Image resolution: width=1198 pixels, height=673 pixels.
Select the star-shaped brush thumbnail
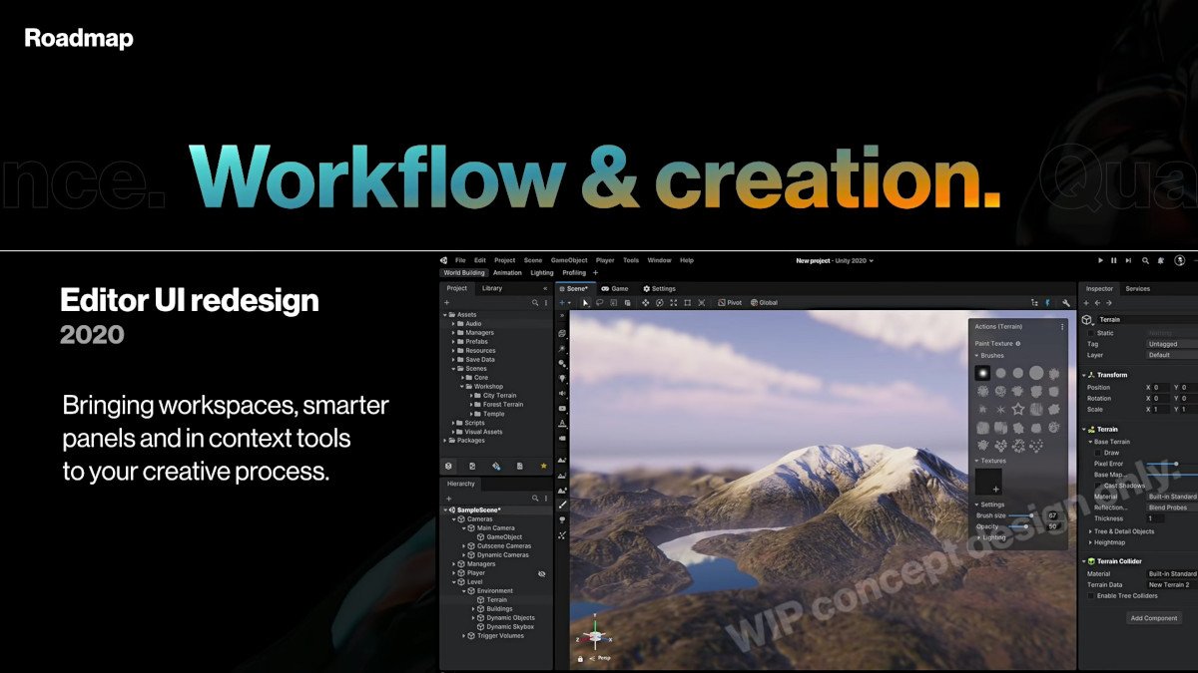[x=1018, y=409]
